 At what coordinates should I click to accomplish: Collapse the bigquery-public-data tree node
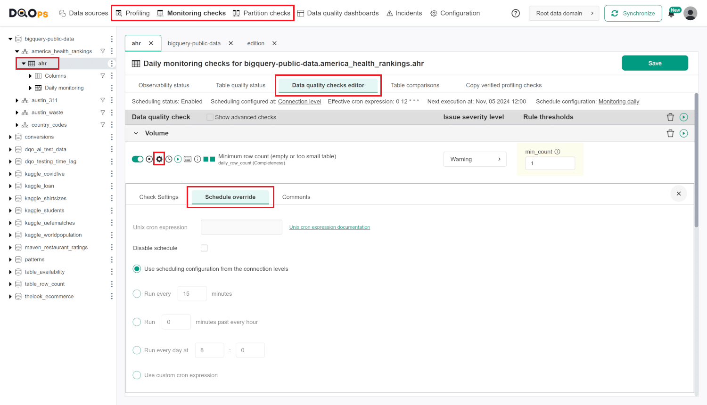tap(10, 39)
